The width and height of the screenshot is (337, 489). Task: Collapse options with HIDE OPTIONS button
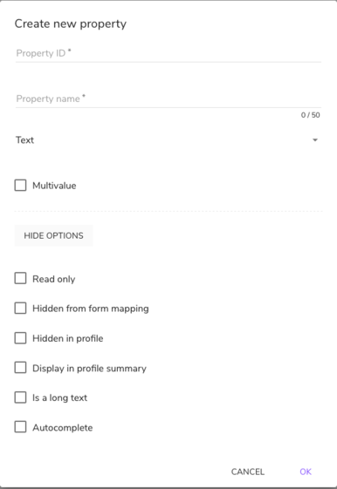point(54,235)
